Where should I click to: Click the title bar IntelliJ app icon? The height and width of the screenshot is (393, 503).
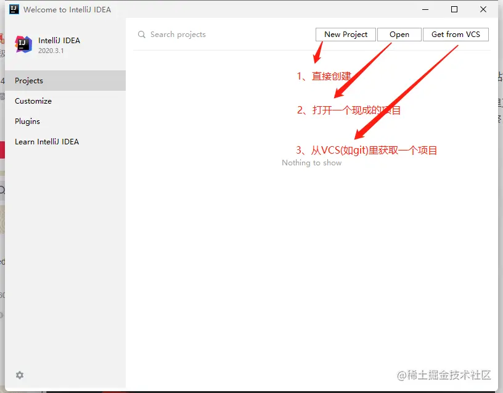point(14,9)
